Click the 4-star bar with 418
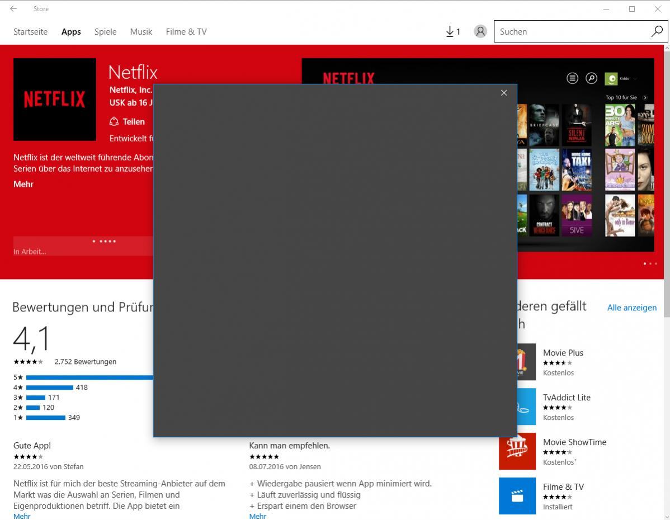This screenshot has height=520, width=670. click(50, 387)
